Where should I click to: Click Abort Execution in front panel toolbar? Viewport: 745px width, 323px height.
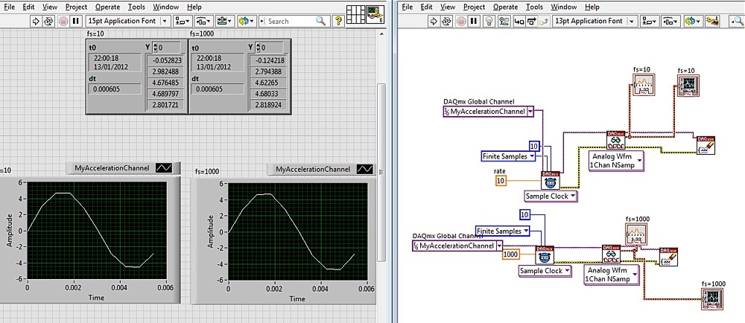click(63, 21)
